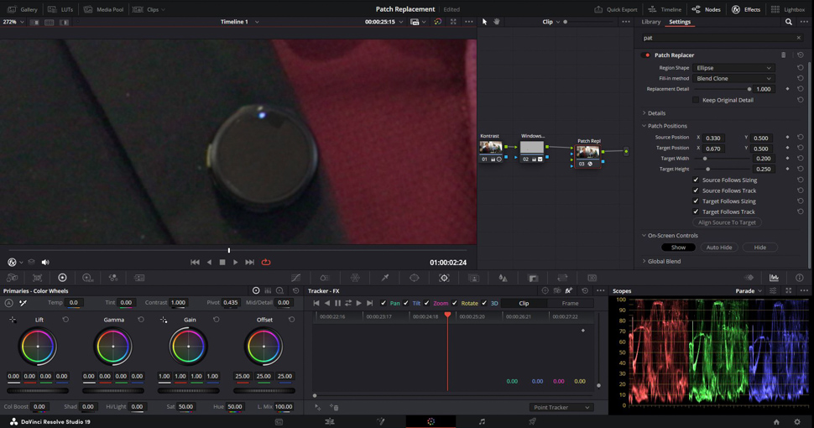Reset the Offset color wheel
The height and width of the screenshot is (428, 814).
point(291,320)
